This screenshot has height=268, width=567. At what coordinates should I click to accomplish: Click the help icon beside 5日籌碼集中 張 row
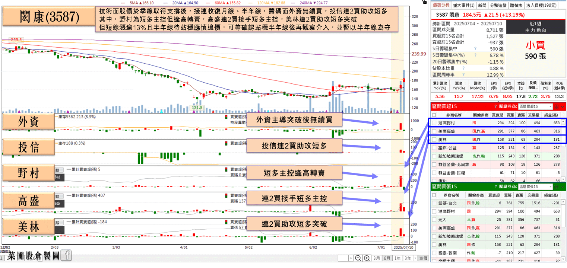[x=475, y=48]
